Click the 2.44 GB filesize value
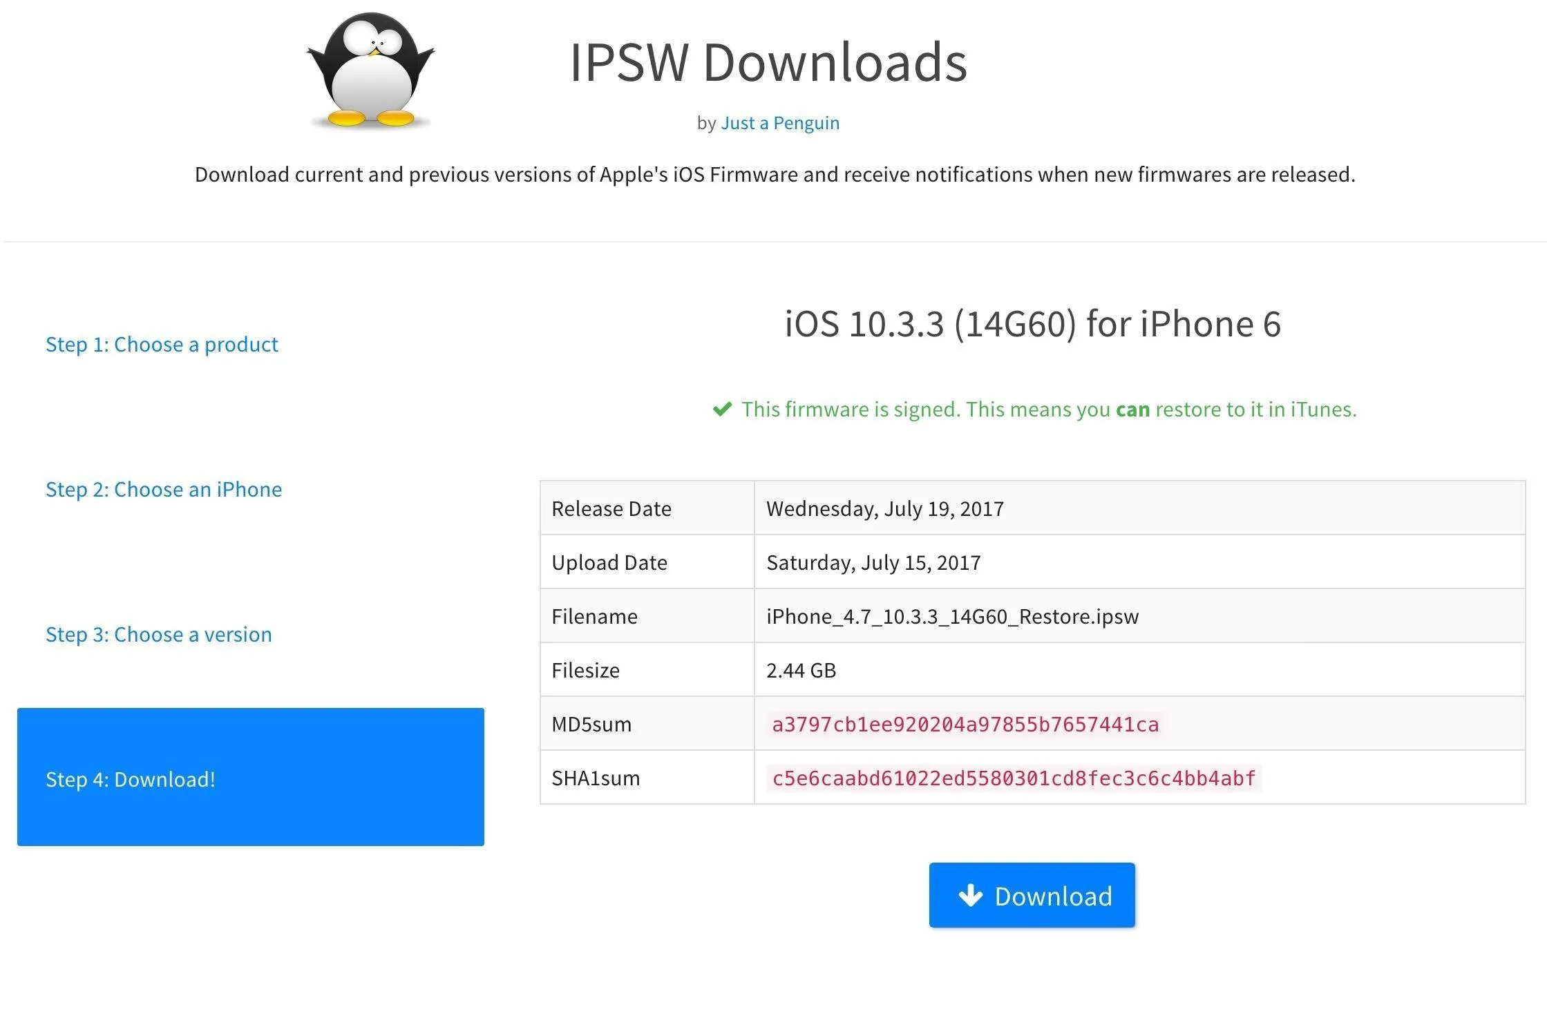Screen dimensions: 1547x1016 pos(801,670)
